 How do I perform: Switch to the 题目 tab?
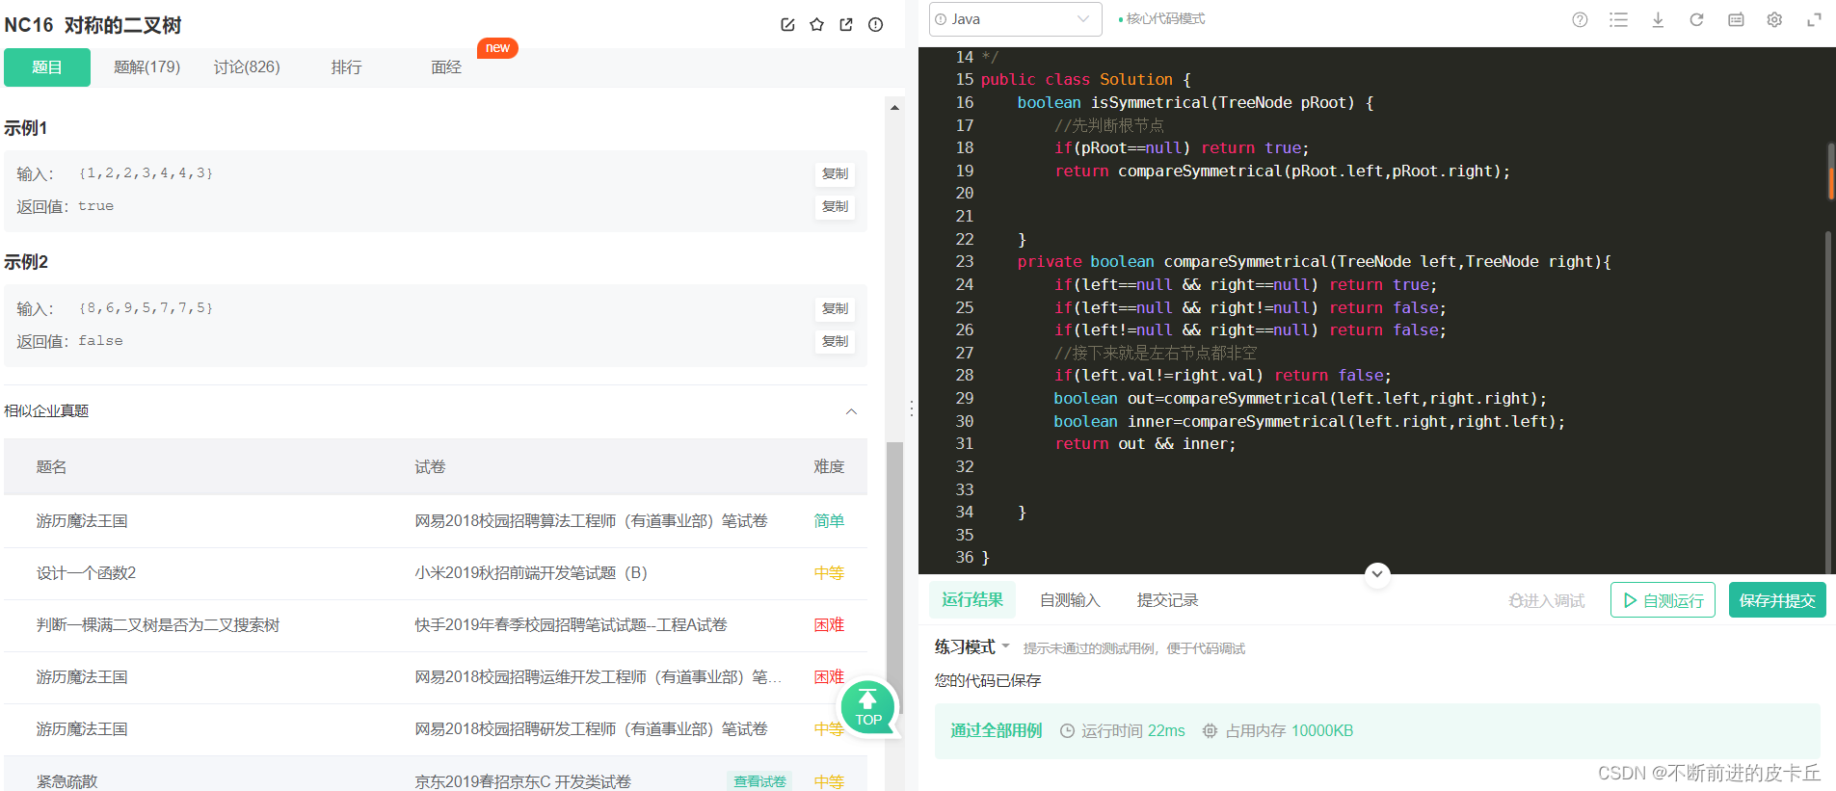(47, 67)
